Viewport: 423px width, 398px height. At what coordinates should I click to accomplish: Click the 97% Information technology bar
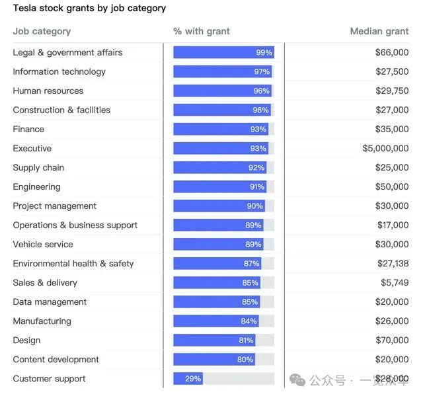click(x=223, y=71)
